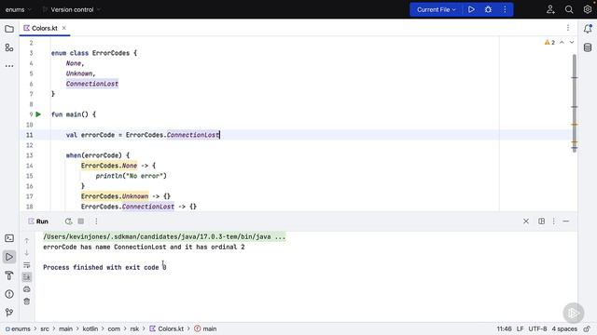Open the Current File run configuration dropdown
The image size is (597, 335).
pyautogui.click(x=436, y=9)
